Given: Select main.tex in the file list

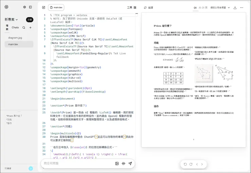Looking at the screenshot, I should click(19, 44).
